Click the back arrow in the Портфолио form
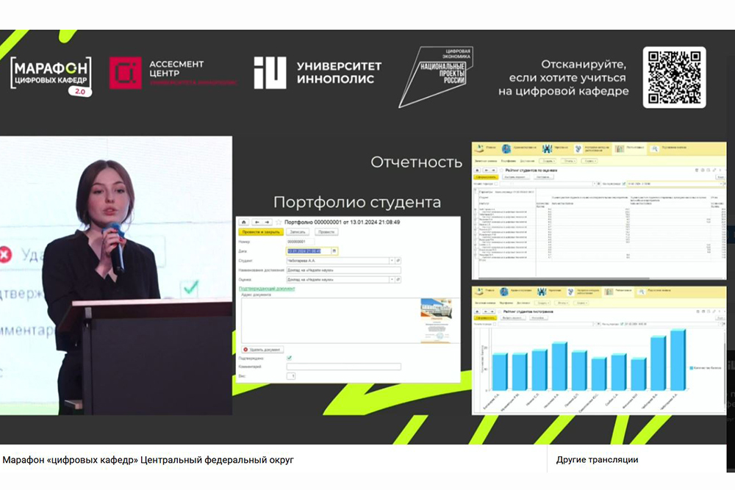Screen dimensions: 735x490 pyautogui.click(x=257, y=222)
